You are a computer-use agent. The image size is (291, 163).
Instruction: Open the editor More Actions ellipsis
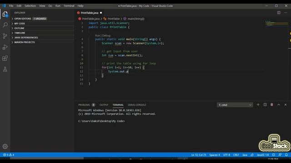(286, 13)
